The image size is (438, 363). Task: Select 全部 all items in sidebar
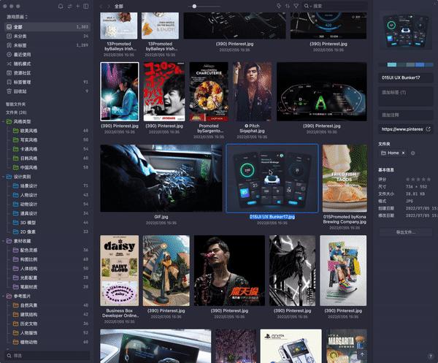tap(47, 27)
